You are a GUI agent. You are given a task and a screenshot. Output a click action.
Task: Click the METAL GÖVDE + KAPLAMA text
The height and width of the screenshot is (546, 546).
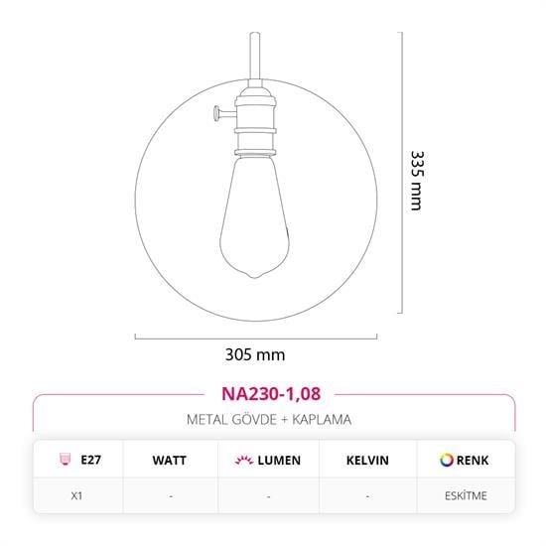point(269,420)
